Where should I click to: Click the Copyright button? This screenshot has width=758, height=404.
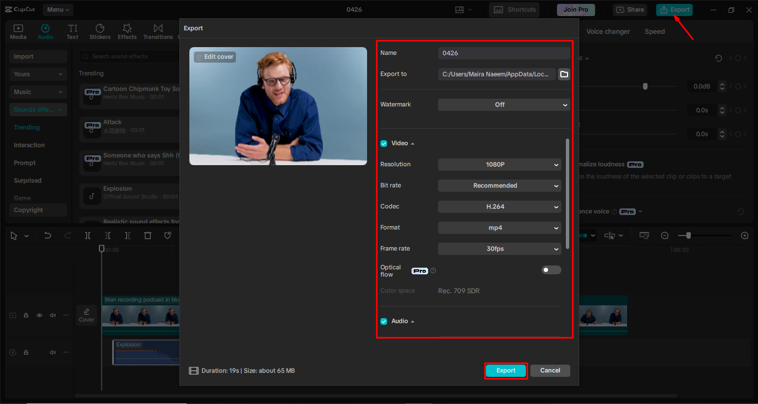pos(38,210)
